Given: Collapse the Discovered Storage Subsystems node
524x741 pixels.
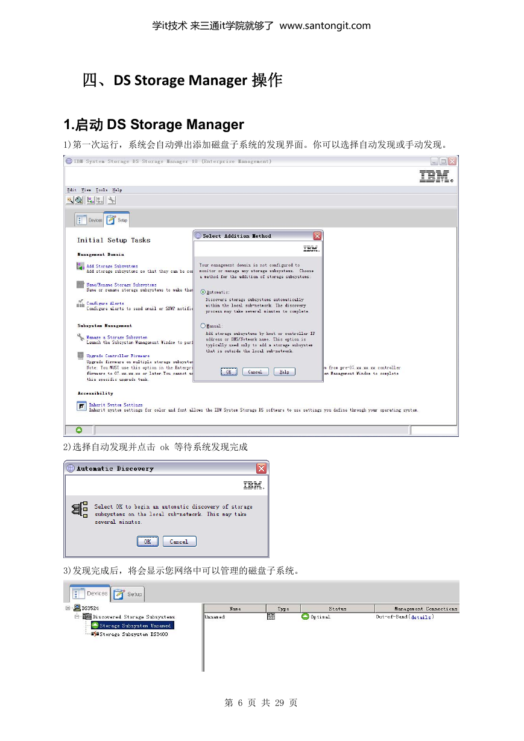Looking at the screenshot, I should click(77, 617).
